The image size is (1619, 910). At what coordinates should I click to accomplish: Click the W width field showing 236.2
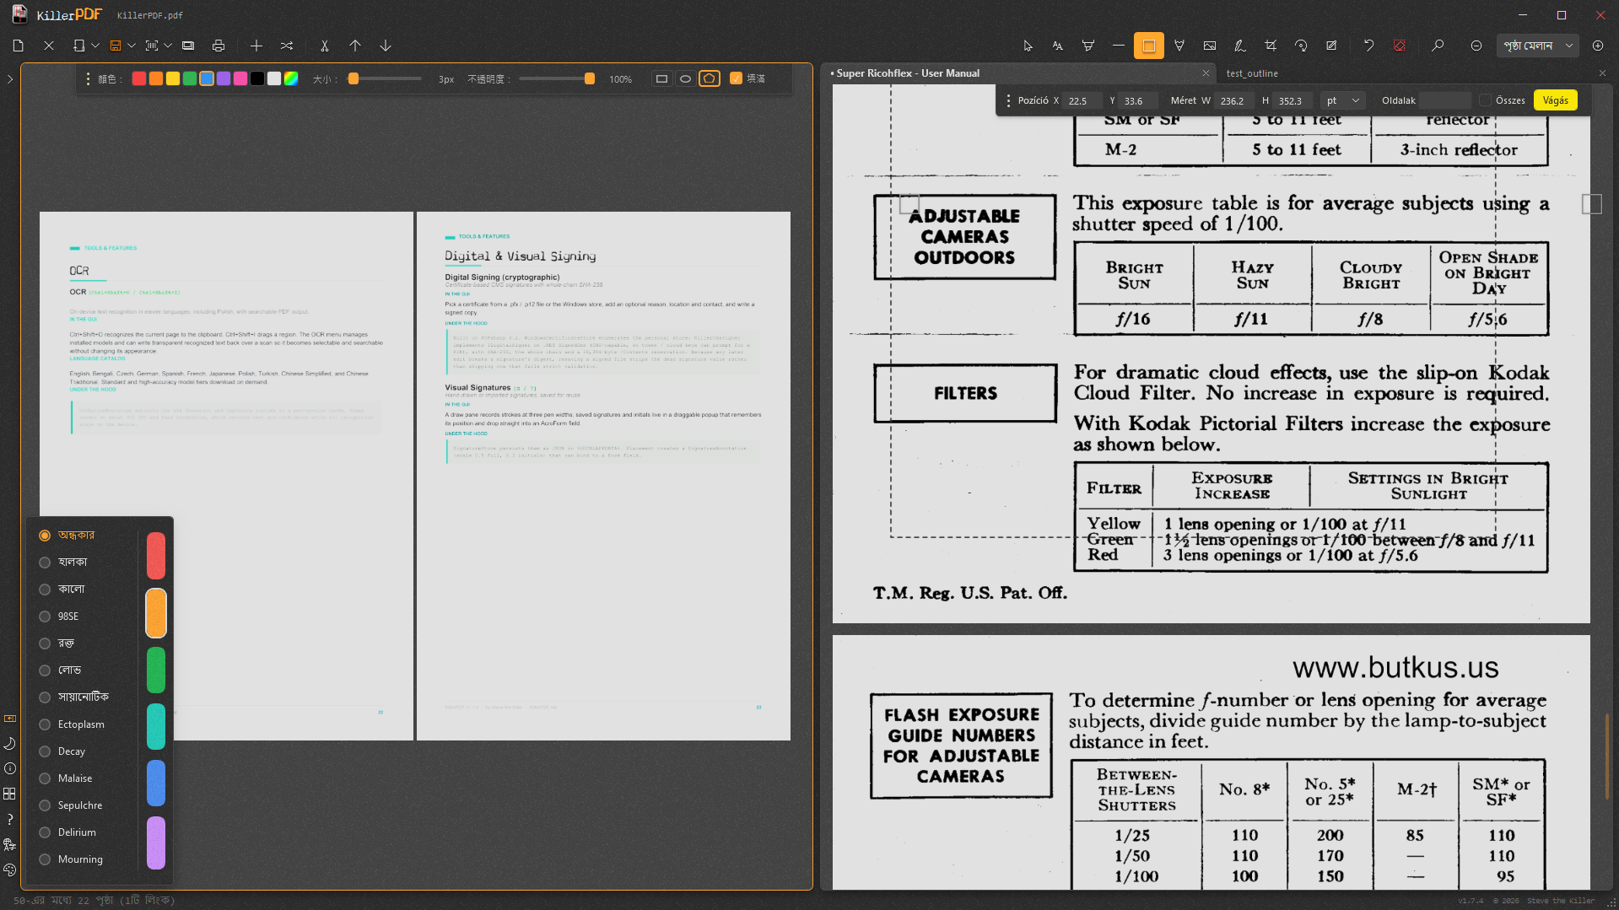pyautogui.click(x=1233, y=100)
